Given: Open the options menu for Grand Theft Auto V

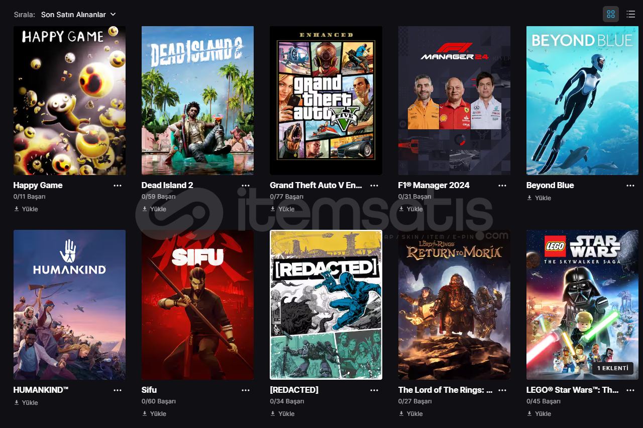Looking at the screenshot, I should point(374,186).
